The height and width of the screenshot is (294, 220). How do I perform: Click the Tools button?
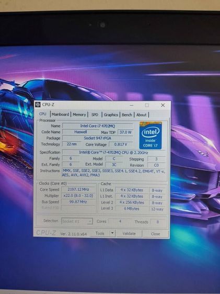(100, 233)
